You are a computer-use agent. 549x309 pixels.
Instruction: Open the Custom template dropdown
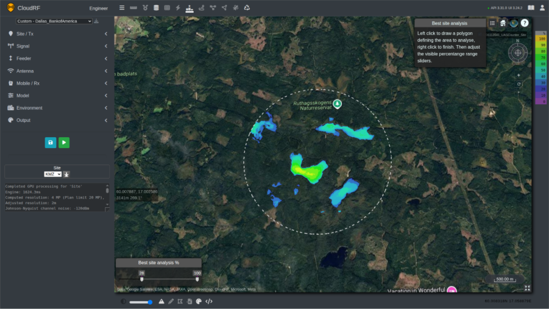pos(54,21)
